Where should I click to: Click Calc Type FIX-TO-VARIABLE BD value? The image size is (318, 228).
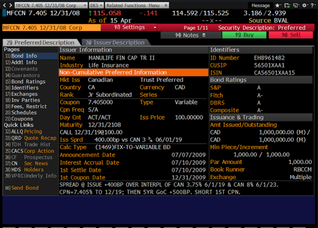(x=133, y=147)
